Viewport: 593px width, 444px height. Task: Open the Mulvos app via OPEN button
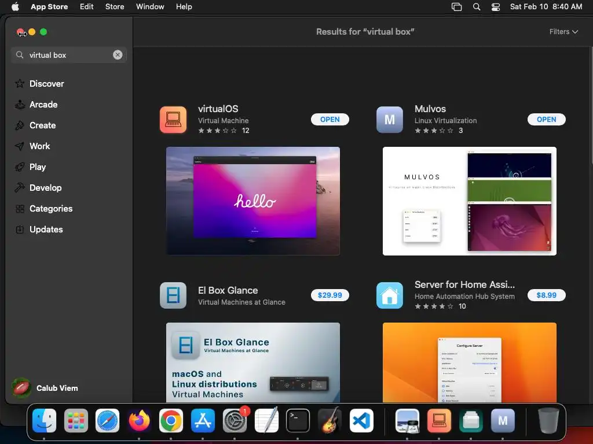(x=547, y=119)
